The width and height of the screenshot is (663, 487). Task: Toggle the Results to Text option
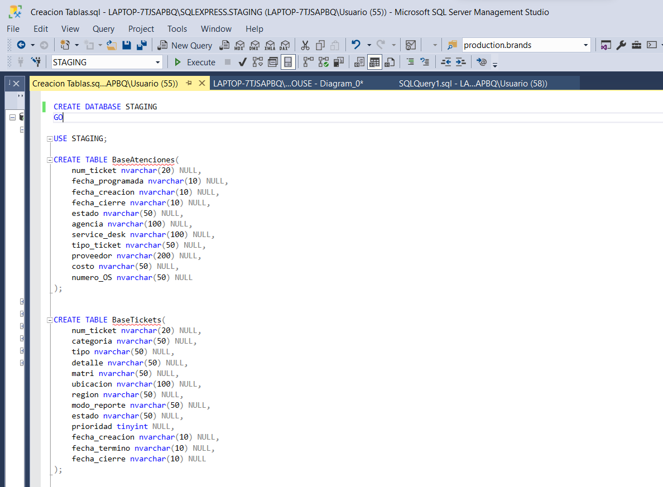tap(359, 62)
